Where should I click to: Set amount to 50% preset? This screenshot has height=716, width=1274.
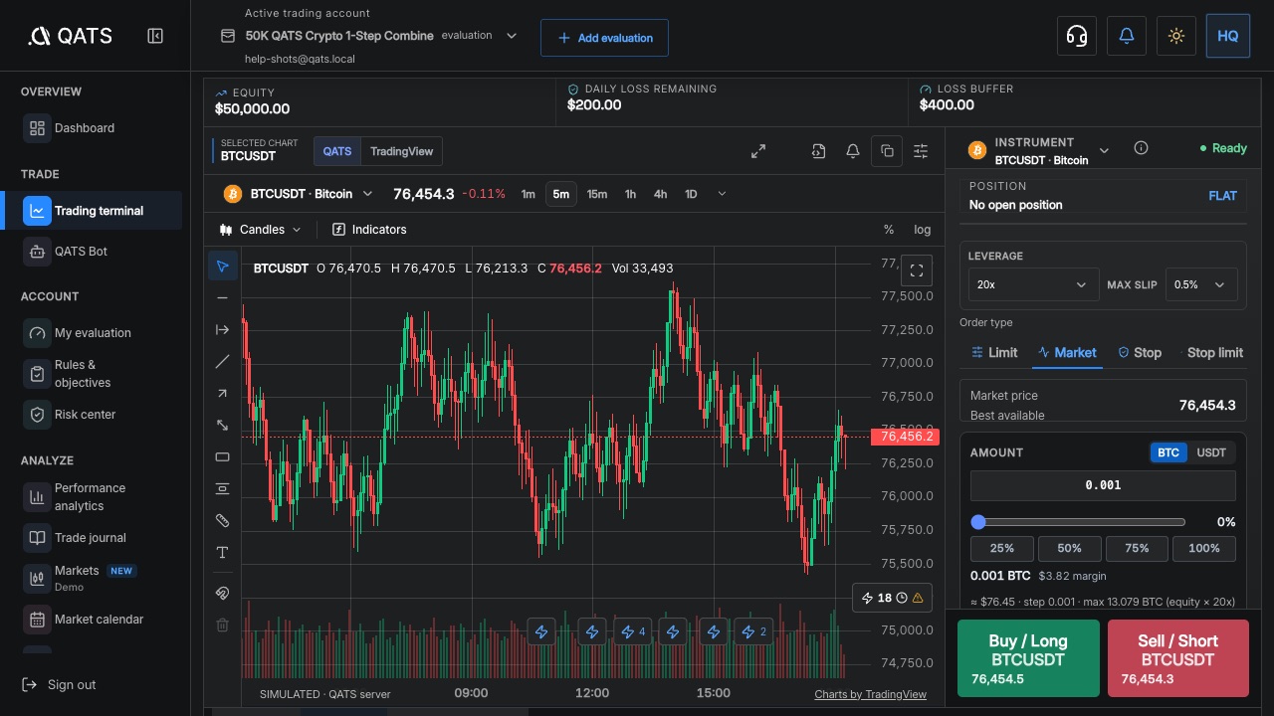coord(1070,548)
